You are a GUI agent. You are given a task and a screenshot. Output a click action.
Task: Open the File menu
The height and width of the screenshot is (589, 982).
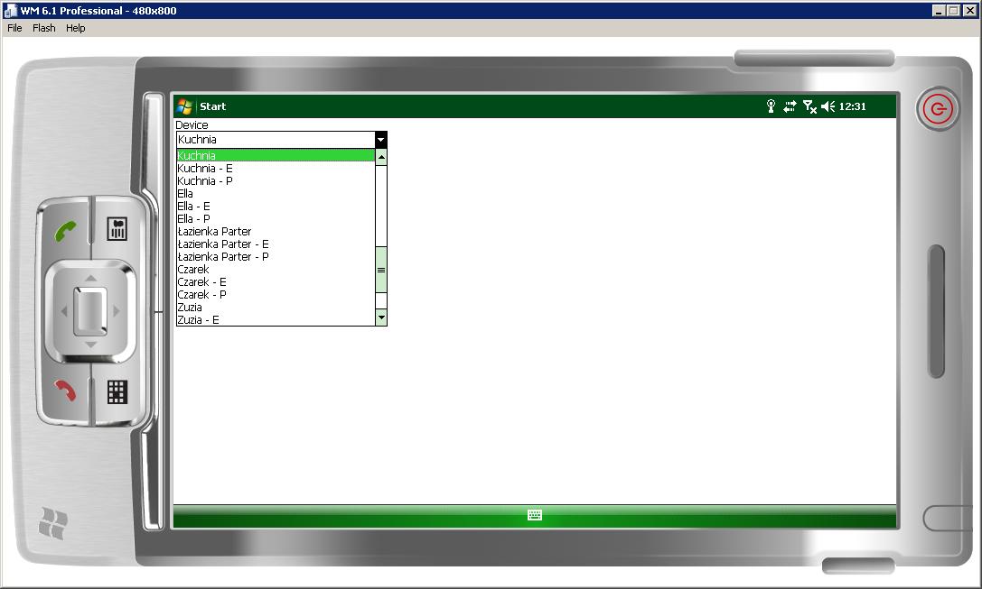[x=14, y=28]
